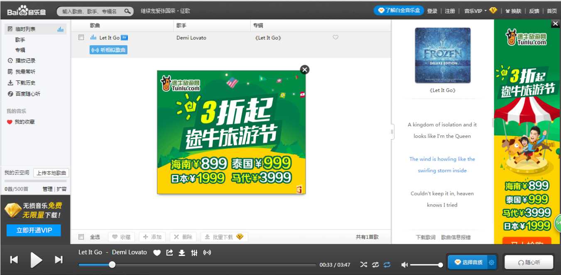Viewport: 561px width, 275px height.
Task: Click the song progress slider handle
Action: pos(112,265)
